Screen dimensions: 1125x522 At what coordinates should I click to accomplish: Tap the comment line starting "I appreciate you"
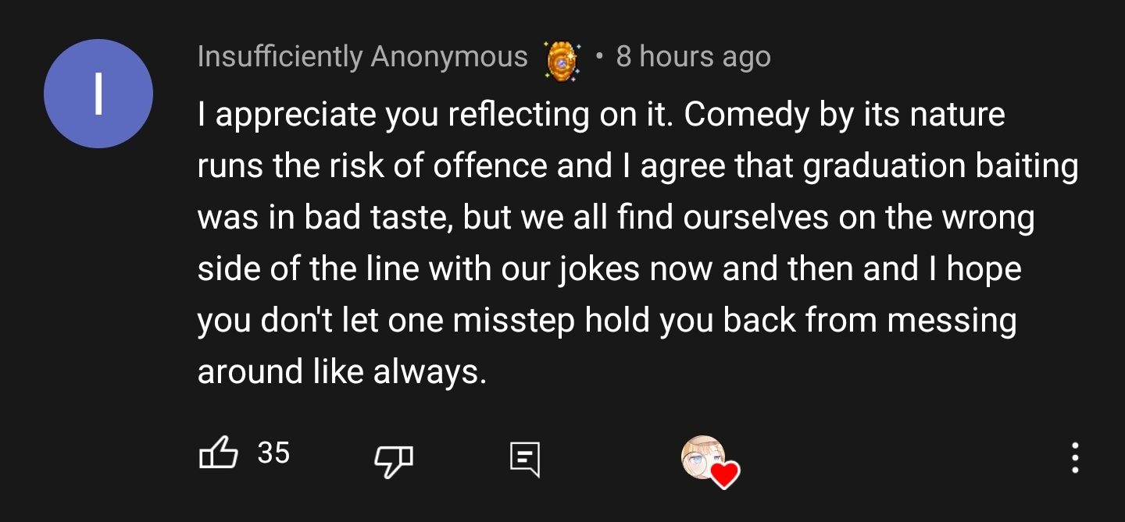click(601, 115)
